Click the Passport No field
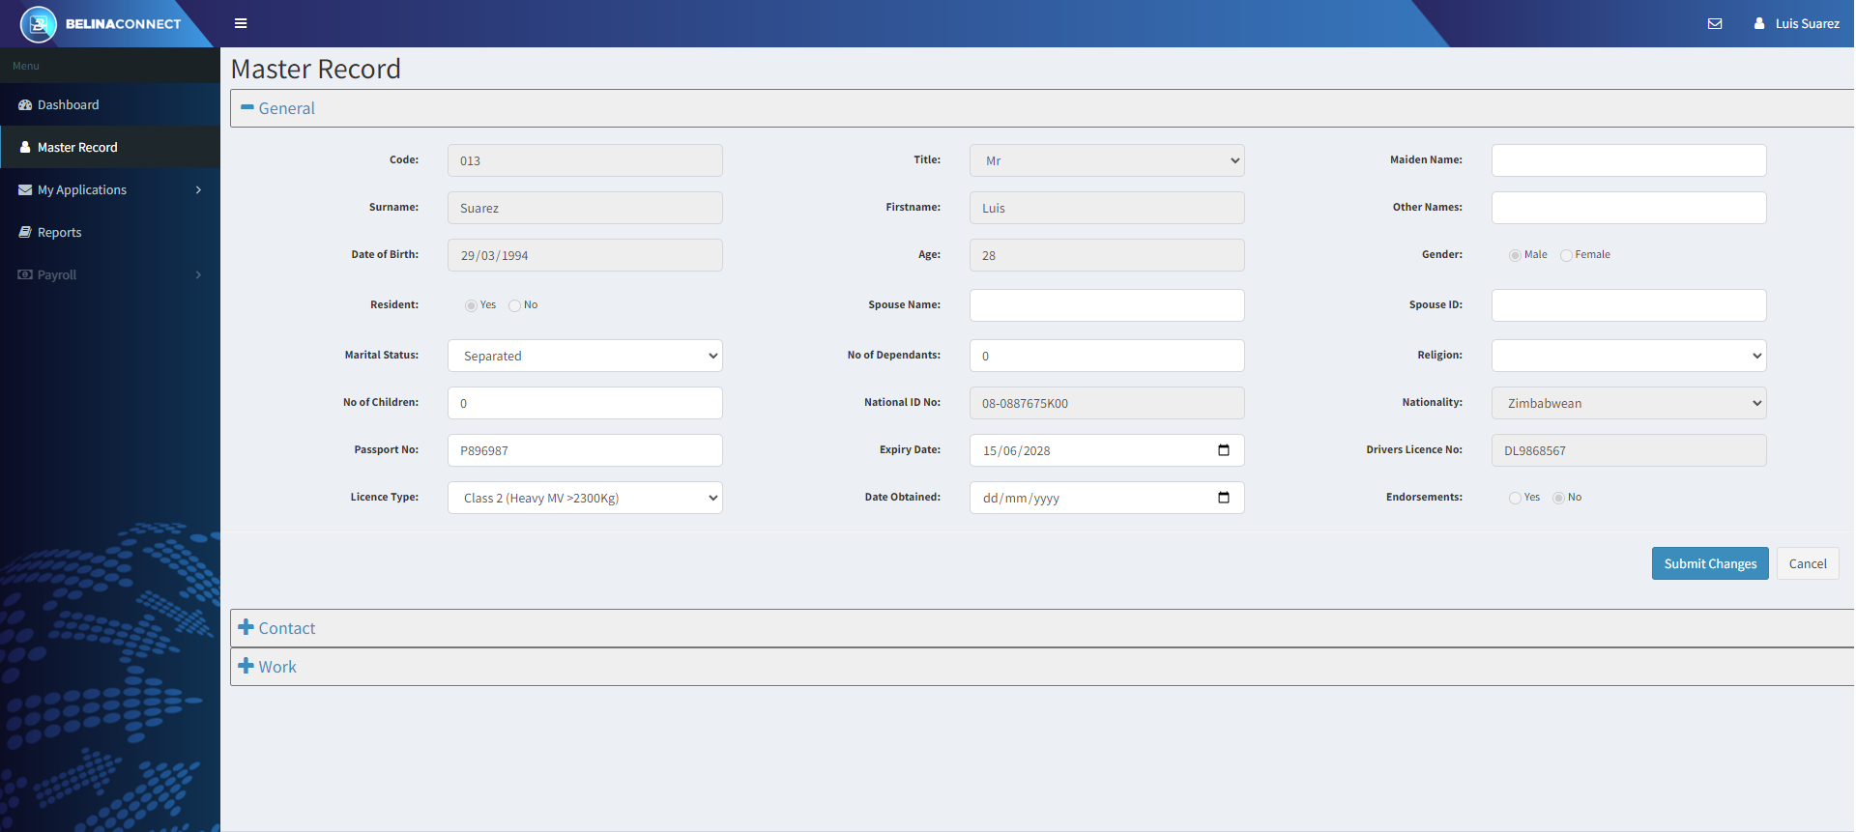This screenshot has width=1856, height=832. point(585,450)
